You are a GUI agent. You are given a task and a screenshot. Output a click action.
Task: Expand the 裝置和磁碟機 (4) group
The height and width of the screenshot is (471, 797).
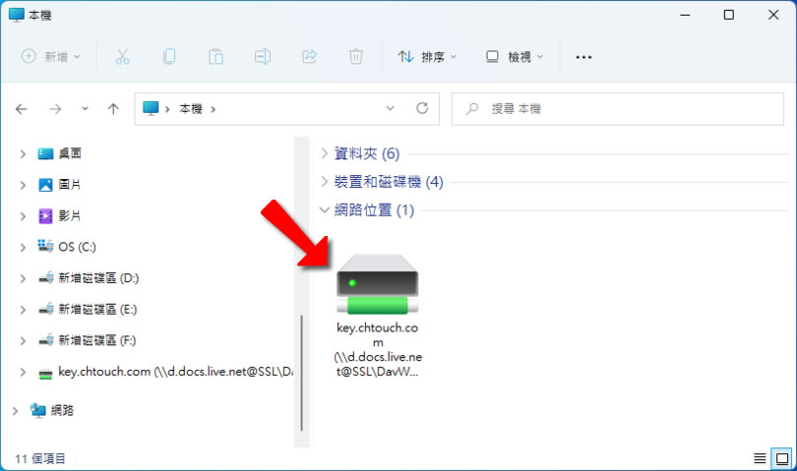click(x=324, y=181)
